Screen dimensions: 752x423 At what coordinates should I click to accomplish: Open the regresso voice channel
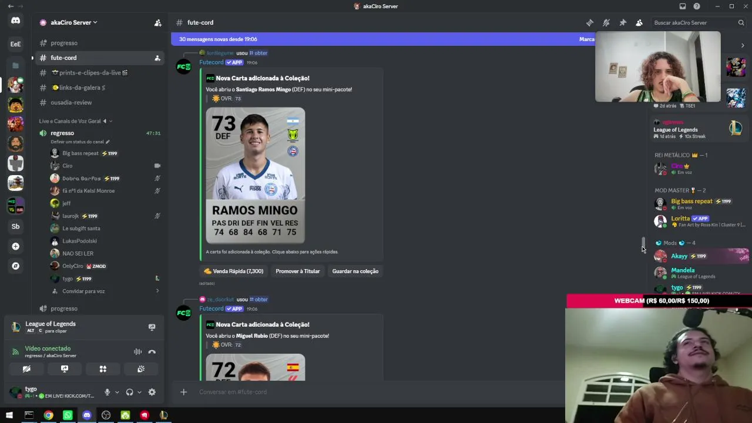(x=98, y=133)
